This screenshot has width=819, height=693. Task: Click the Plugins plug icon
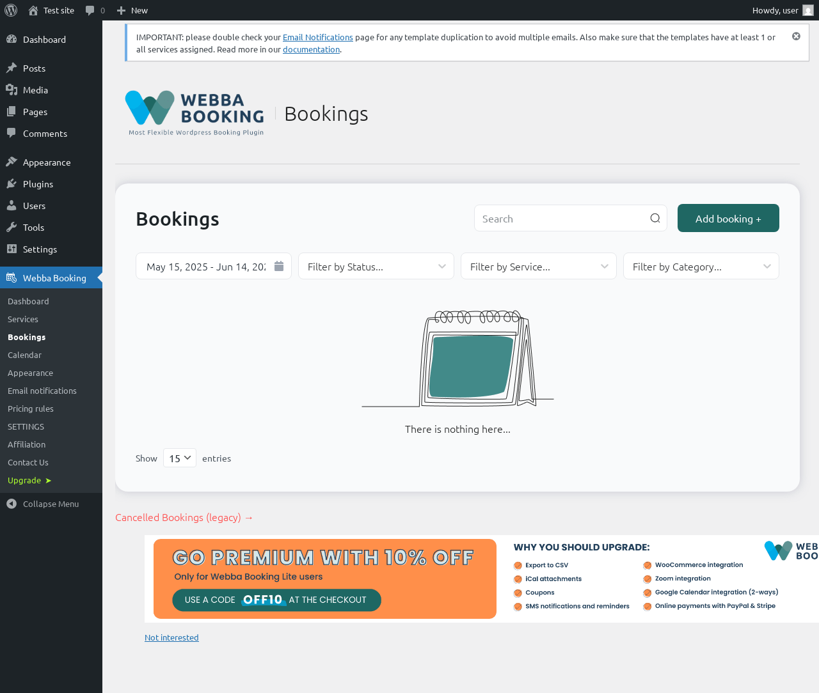pyautogui.click(x=12, y=183)
